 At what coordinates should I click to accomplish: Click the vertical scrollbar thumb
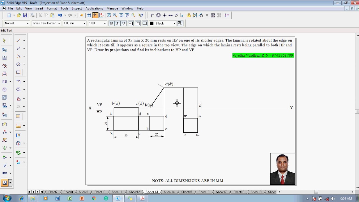coord(357,112)
